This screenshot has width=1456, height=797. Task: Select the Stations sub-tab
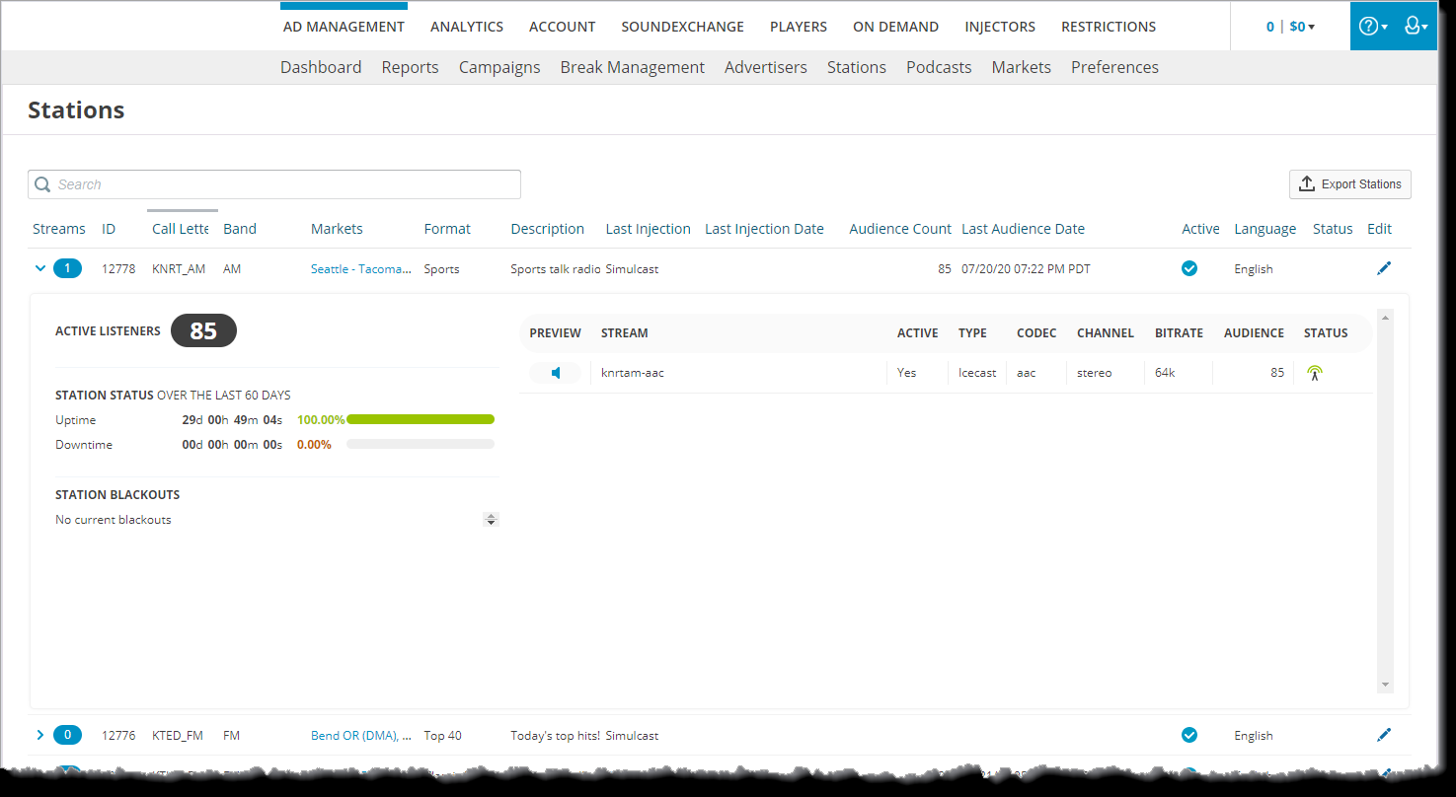pyautogui.click(x=857, y=67)
